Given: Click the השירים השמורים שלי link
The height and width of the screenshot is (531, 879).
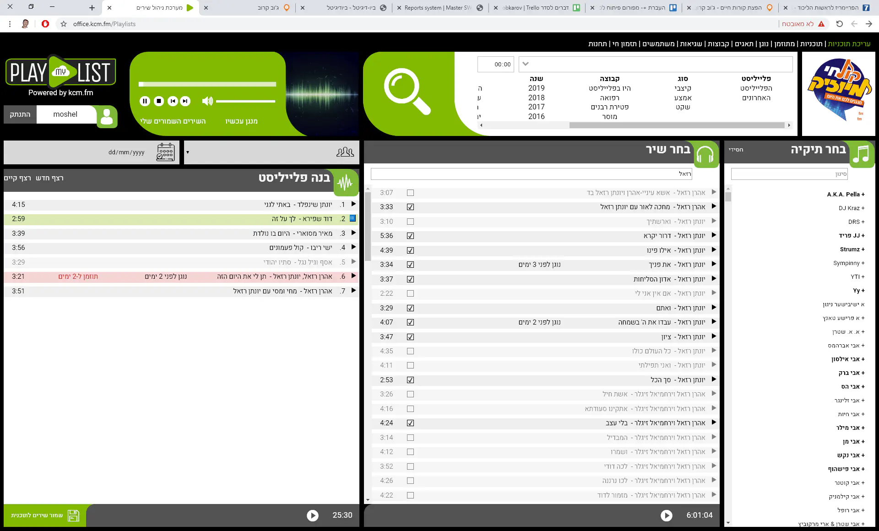Looking at the screenshot, I should point(173,121).
